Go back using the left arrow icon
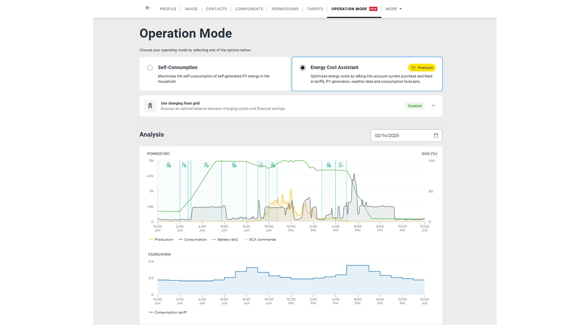Image resolution: width=579 pixels, height=325 pixels. point(148,8)
